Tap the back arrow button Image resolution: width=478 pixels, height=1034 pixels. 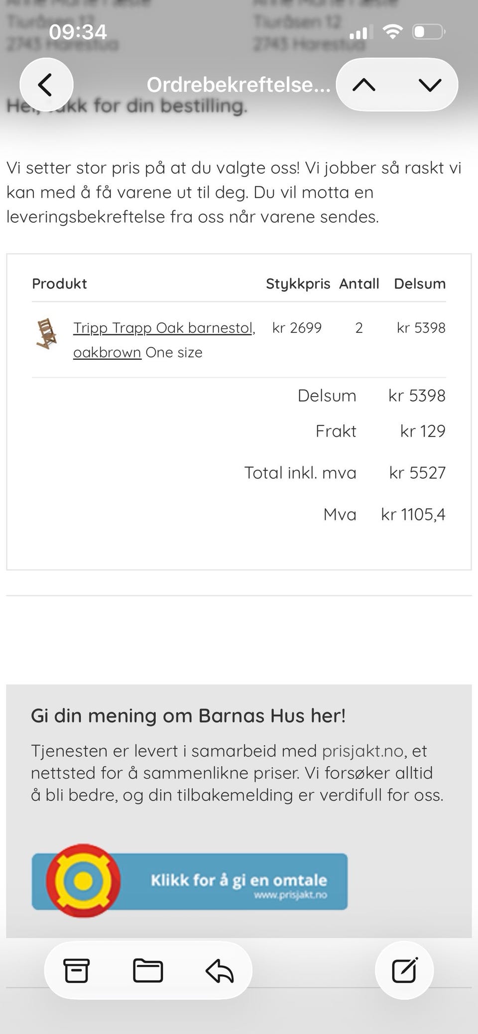point(46,85)
